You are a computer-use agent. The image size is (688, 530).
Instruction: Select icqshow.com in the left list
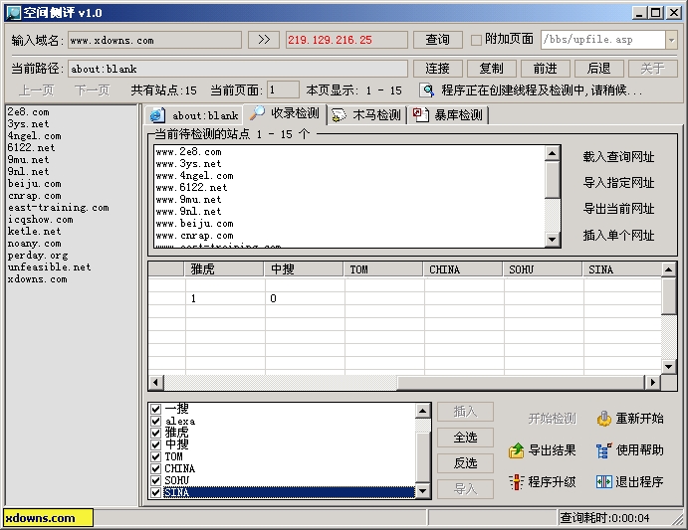pyautogui.click(x=41, y=220)
